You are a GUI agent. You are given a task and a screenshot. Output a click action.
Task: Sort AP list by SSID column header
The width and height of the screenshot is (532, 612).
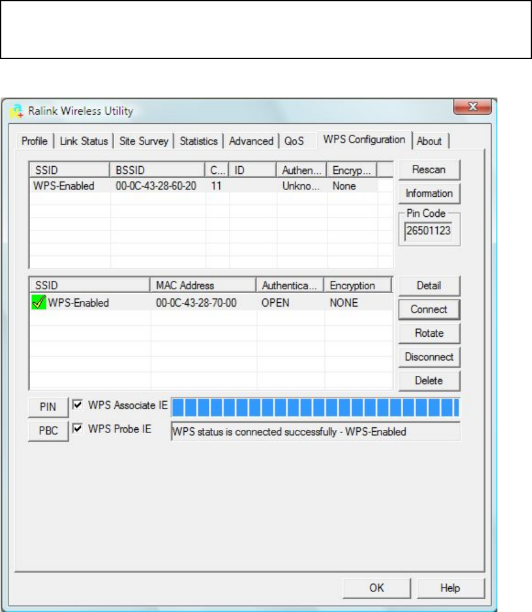pyautogui.click(x=69, y=170)
